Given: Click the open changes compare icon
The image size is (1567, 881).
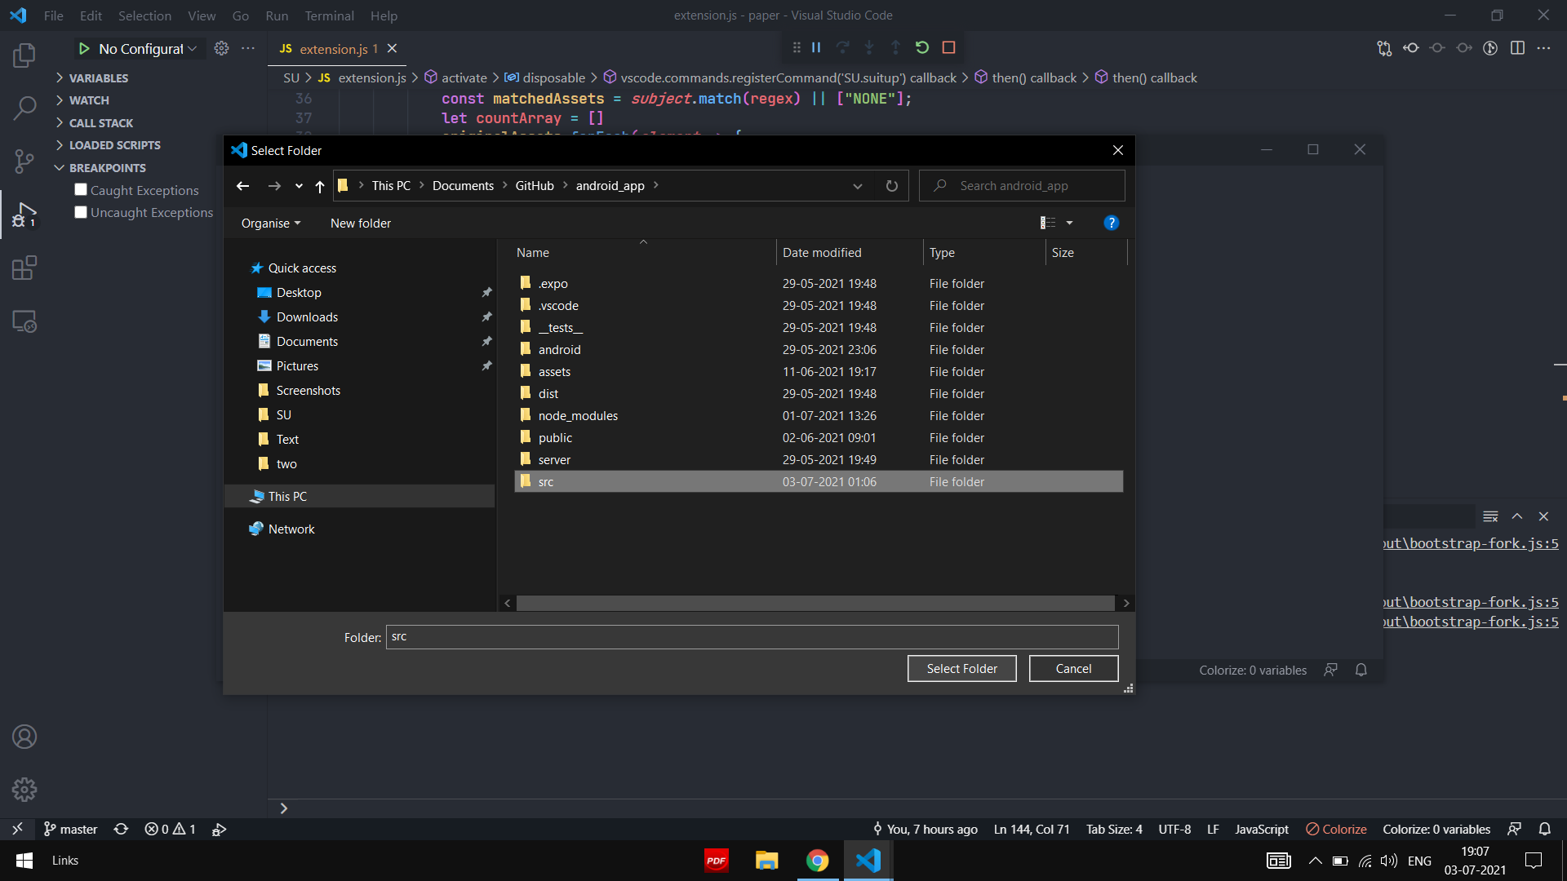Looking at the screenshot, I should [x=1384, y=48].
